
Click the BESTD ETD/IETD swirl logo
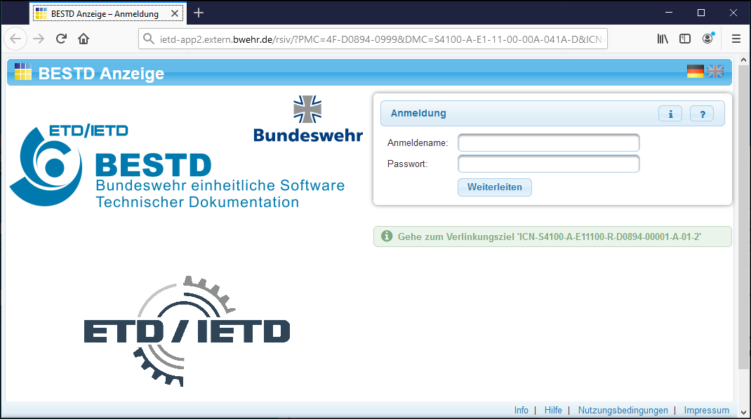(46, 166)
